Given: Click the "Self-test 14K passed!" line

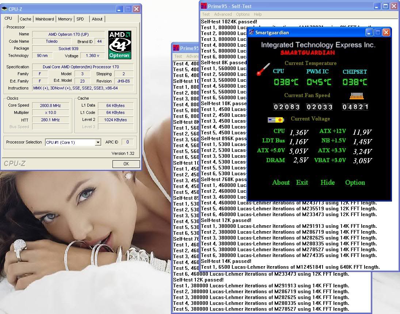Looking at the screenshot, I should (x=226, y=261).
